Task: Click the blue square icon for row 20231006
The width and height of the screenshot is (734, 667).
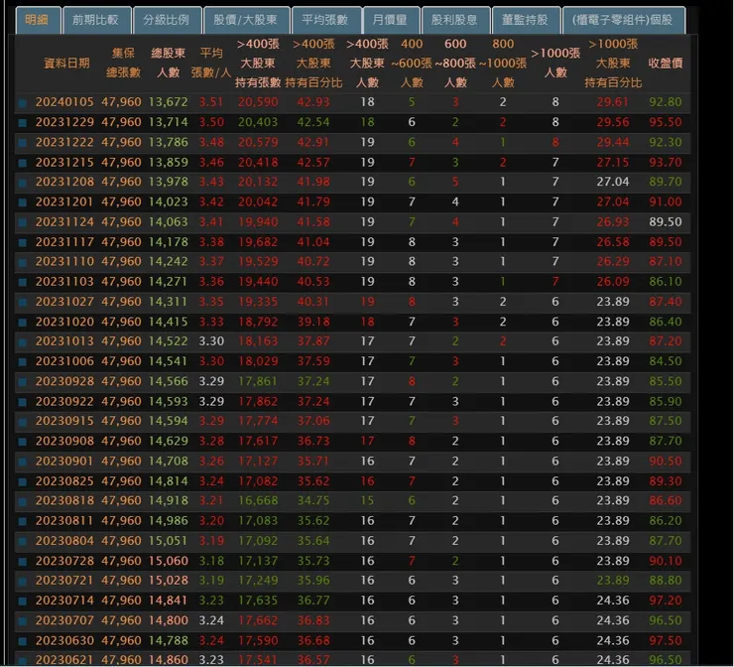Action: point(22,361)
